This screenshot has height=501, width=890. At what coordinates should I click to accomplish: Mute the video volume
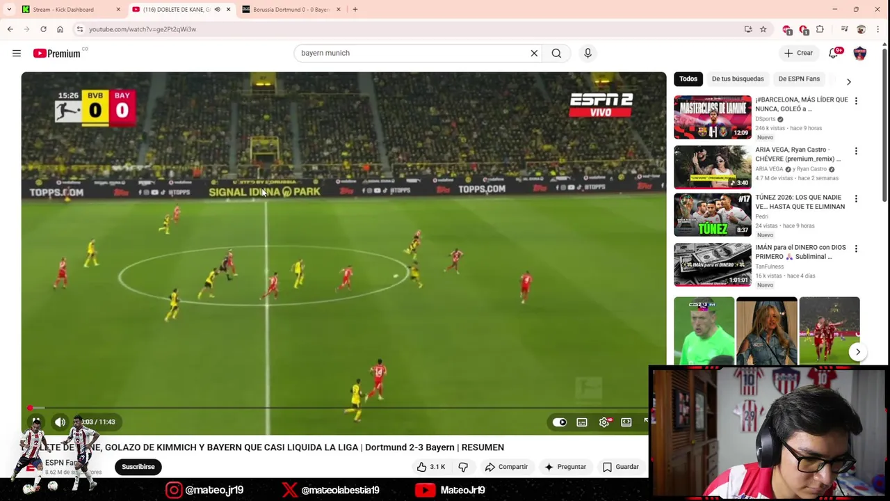click(x=60, y=422)
